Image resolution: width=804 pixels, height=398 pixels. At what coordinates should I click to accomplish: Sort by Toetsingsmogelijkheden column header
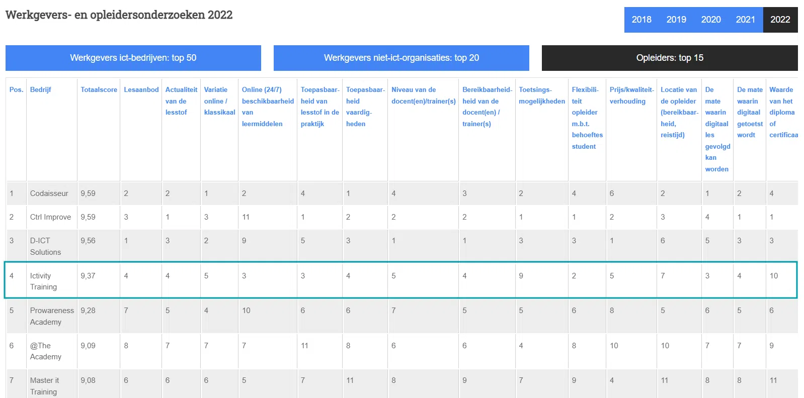pos(542,95)
